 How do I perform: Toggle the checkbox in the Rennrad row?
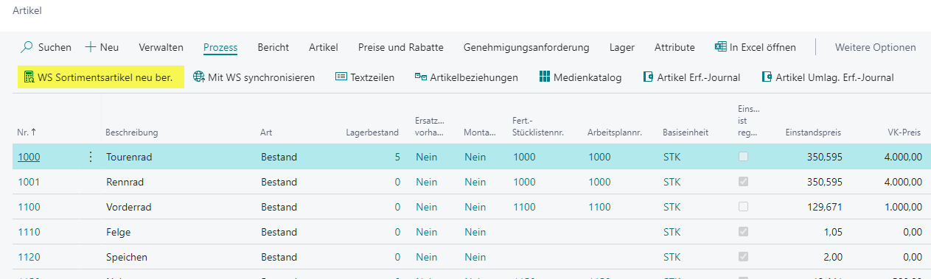click(x=743, y=182)
